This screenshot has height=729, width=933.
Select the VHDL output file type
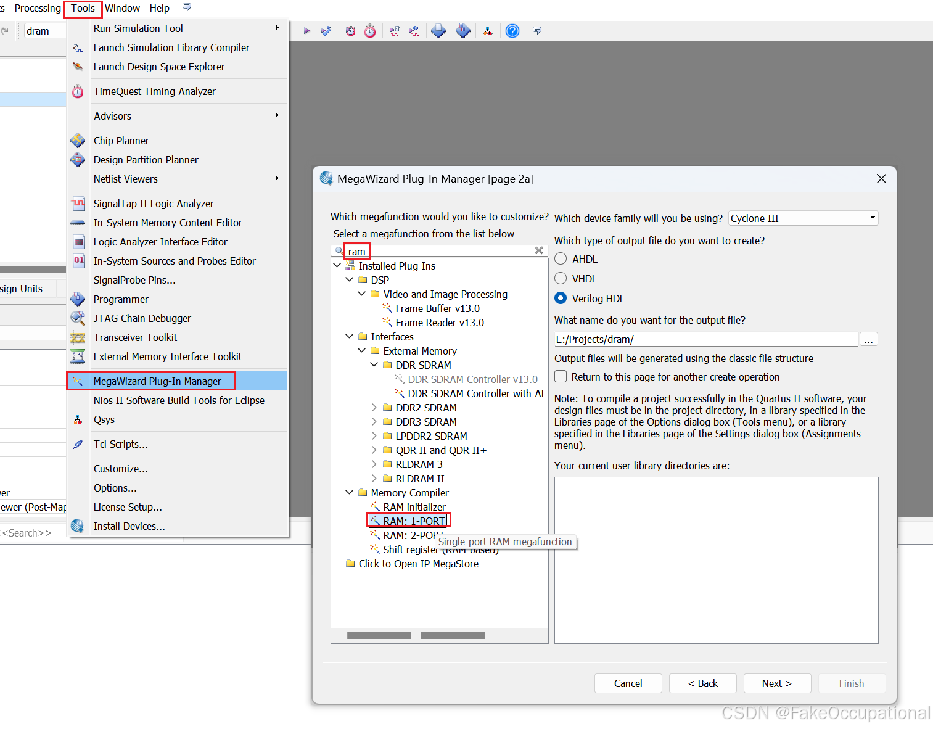pyautogui.click(x=561, y=279)
